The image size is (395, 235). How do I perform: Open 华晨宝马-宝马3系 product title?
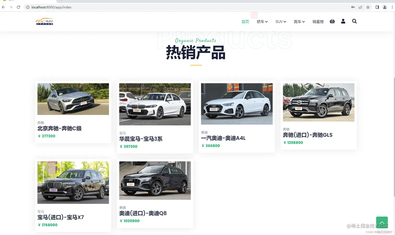(141, 139)
